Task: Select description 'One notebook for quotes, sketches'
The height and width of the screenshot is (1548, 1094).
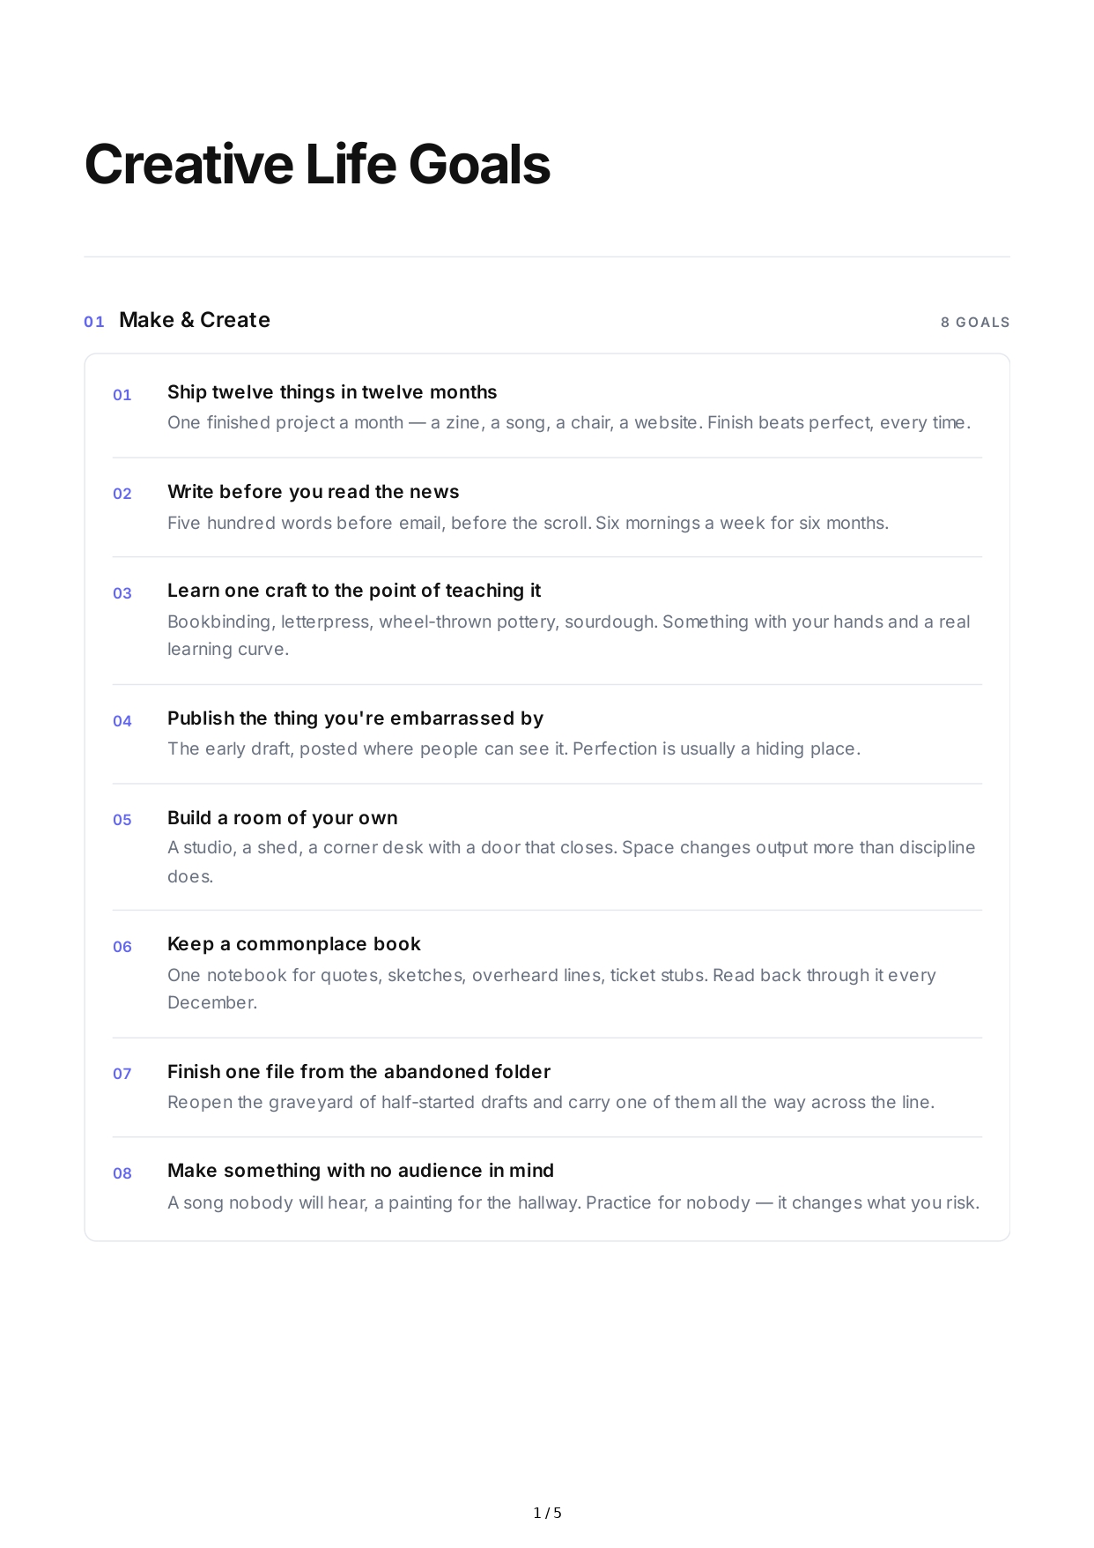Action: [551, 988]
